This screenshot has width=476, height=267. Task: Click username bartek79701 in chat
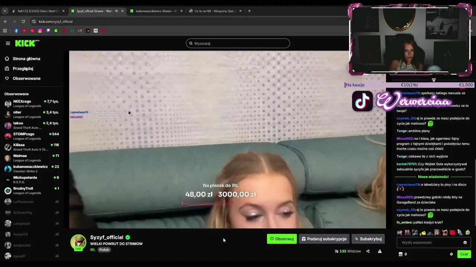point(406,164)
